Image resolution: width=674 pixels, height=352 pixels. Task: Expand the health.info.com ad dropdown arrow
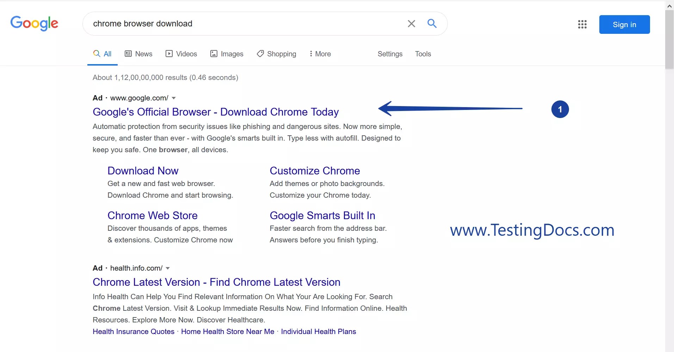pos(168,268)
